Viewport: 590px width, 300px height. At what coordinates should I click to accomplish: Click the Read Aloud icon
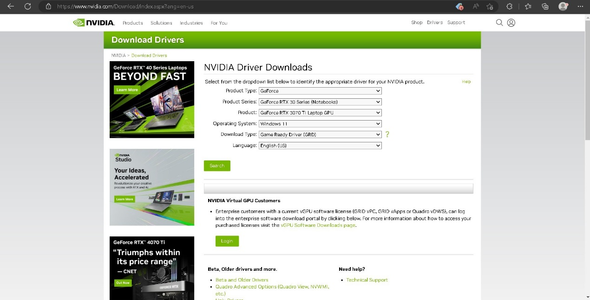(x=476, y=6)
